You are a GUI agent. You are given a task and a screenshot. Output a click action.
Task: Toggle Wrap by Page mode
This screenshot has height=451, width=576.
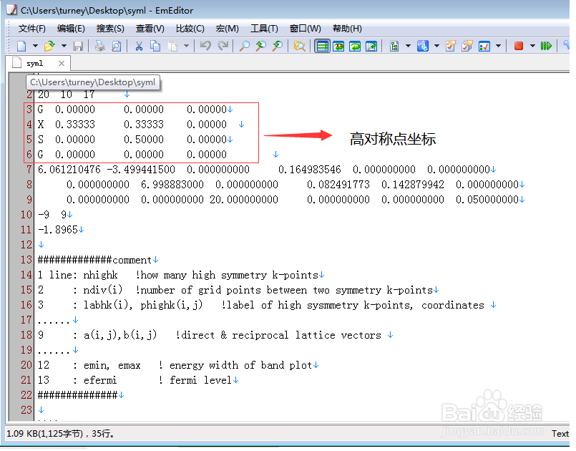371,47
